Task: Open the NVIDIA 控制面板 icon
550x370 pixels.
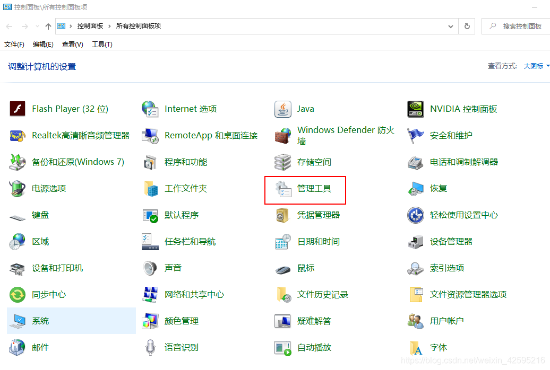Action: [416, 109]
